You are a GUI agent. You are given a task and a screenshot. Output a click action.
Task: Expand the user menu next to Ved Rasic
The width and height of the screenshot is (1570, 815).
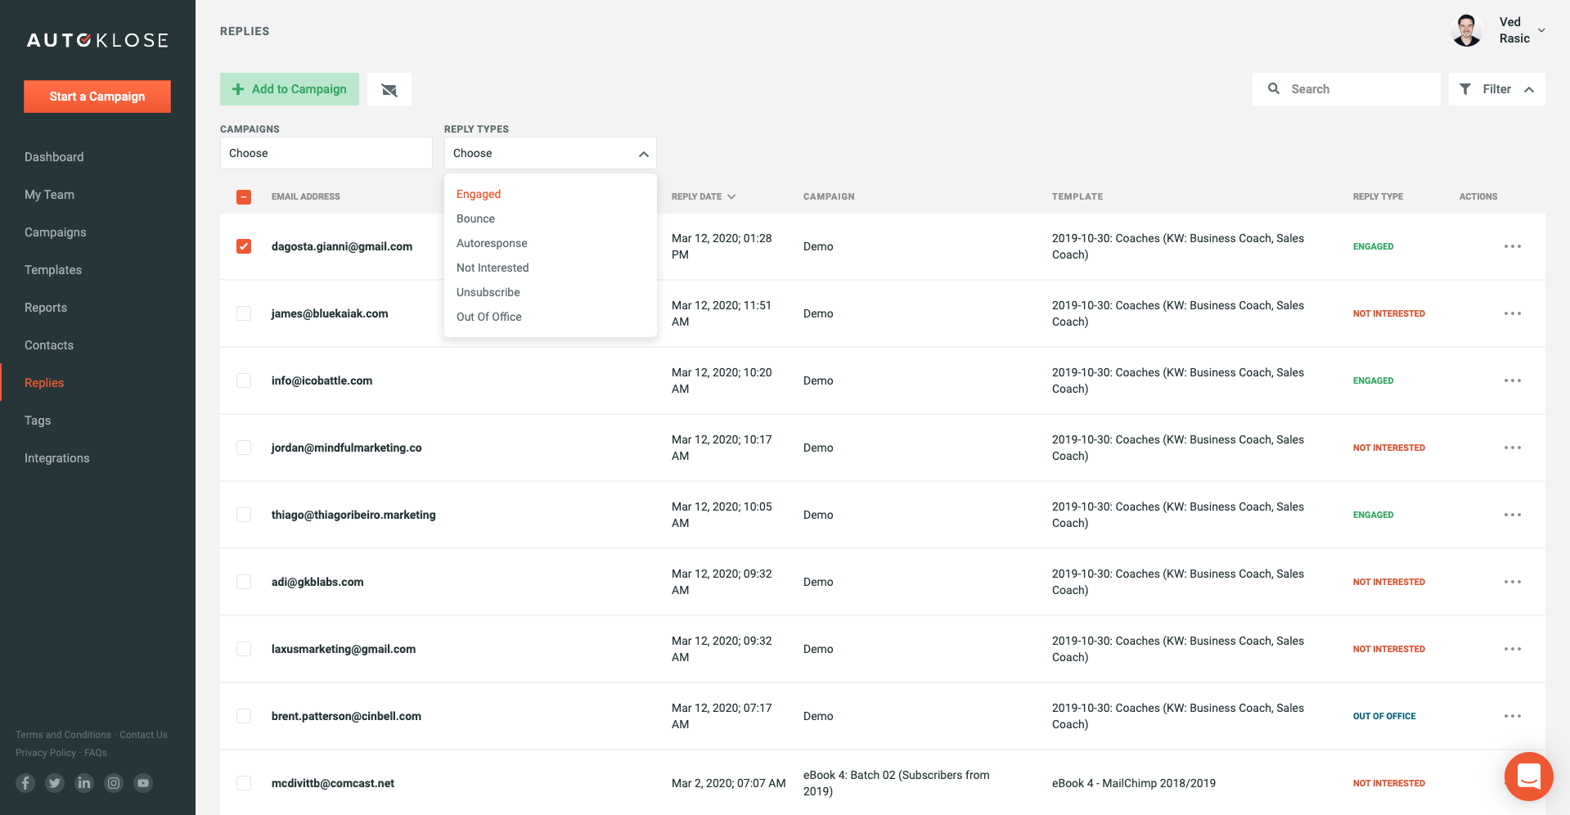point(1541,30)
